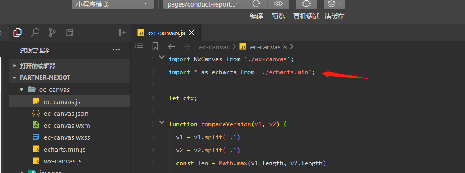Toggle the outline list icon beside bookmark
465x173 pixels.
tap(139, 46)
